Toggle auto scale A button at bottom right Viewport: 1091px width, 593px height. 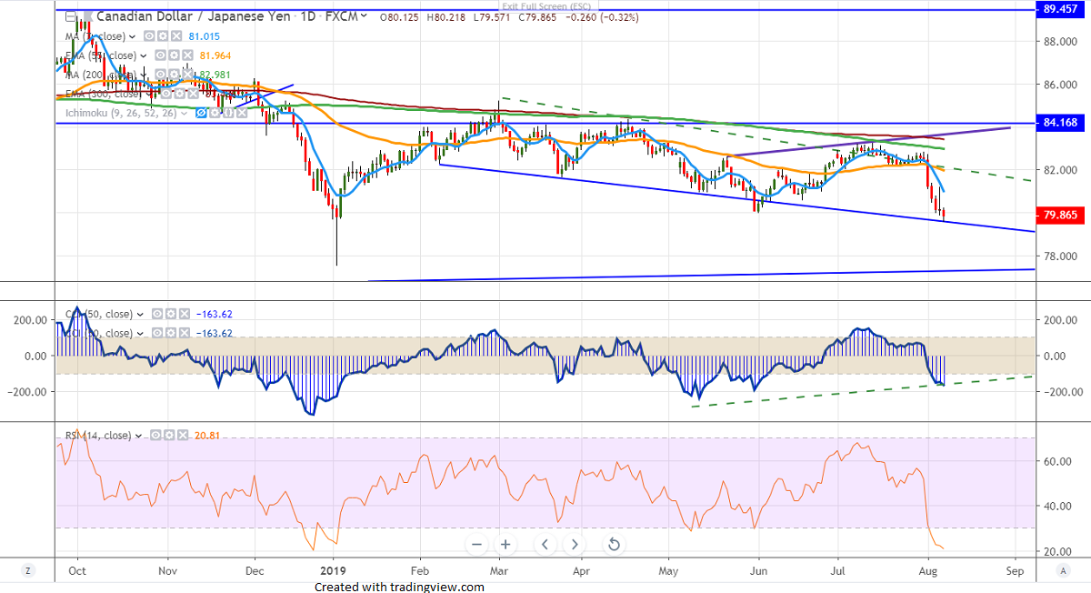[1063, 570]
